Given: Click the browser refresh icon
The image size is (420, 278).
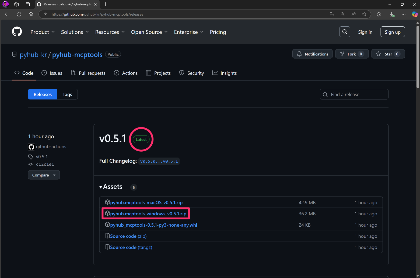Looking at the screenshot, I should 19,14.
